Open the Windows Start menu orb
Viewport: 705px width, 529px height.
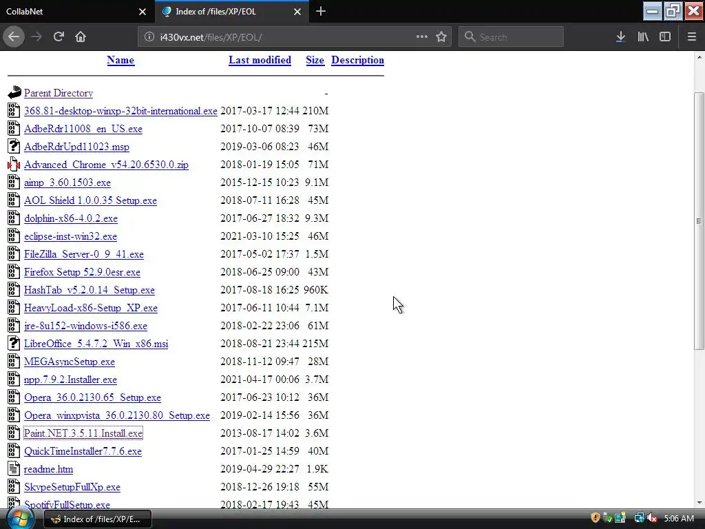(x=20, y=519)
